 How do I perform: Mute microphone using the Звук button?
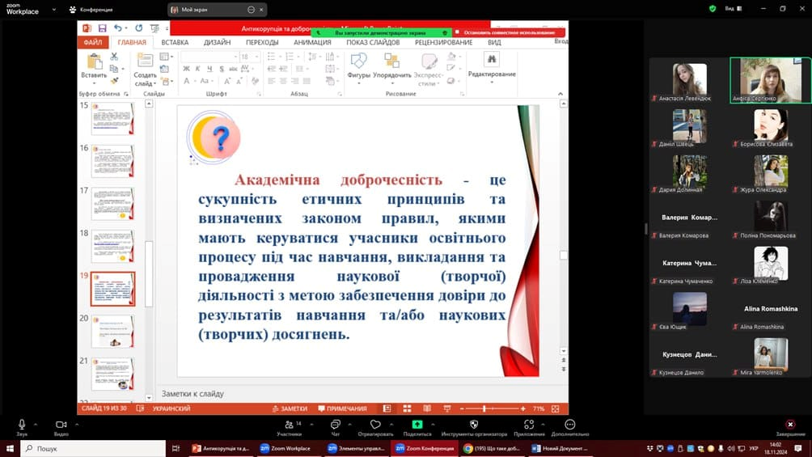(22, 425)
